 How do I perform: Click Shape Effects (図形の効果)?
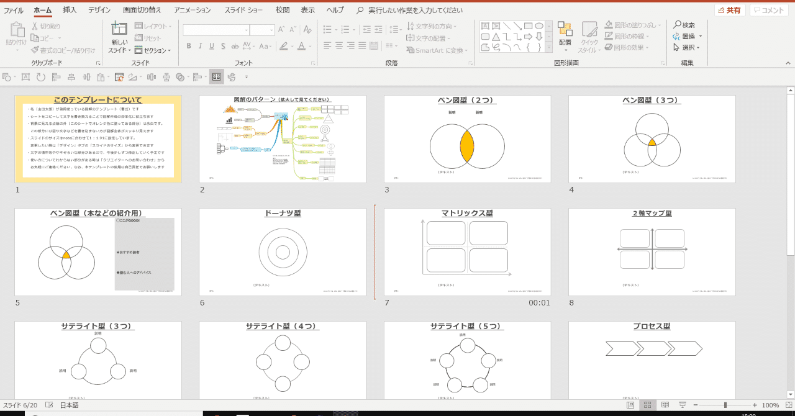(x=626, y=48)
